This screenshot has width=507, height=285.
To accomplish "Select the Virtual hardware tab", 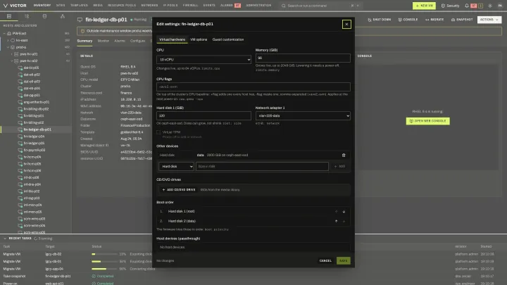I will tap(172, 39).
